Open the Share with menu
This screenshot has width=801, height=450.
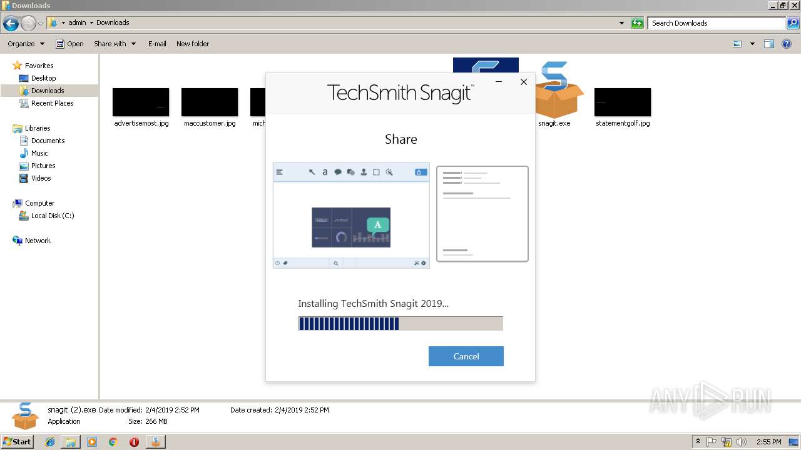tap(115, 44)
